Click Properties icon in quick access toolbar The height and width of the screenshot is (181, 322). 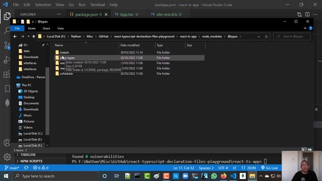point(23,22)
